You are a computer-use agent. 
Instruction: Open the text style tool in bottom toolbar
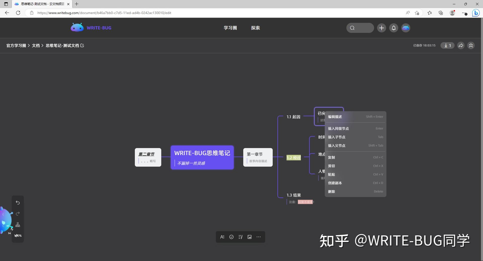tap(222, 237)
